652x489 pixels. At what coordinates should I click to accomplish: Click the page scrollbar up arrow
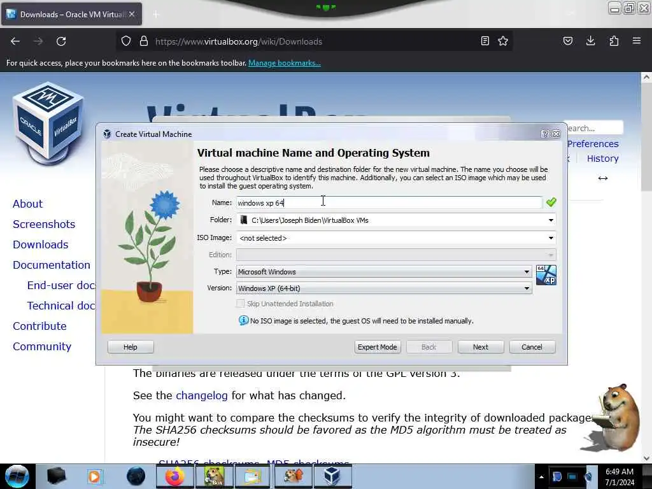tap(646, 77)
